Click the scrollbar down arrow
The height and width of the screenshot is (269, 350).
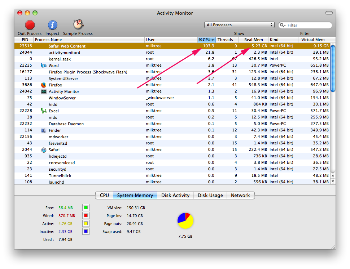[x=333, y=181]
